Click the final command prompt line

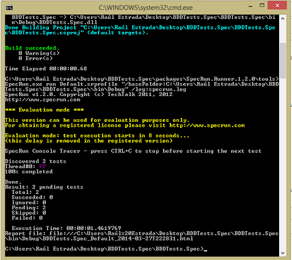(x=106, y=249)
